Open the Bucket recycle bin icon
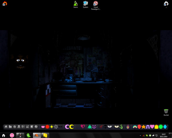 [166, 111]
